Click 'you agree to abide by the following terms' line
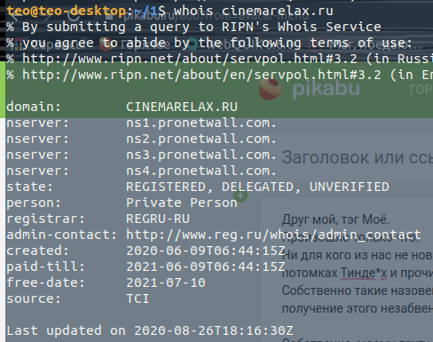433x342 pixels. 209,43
